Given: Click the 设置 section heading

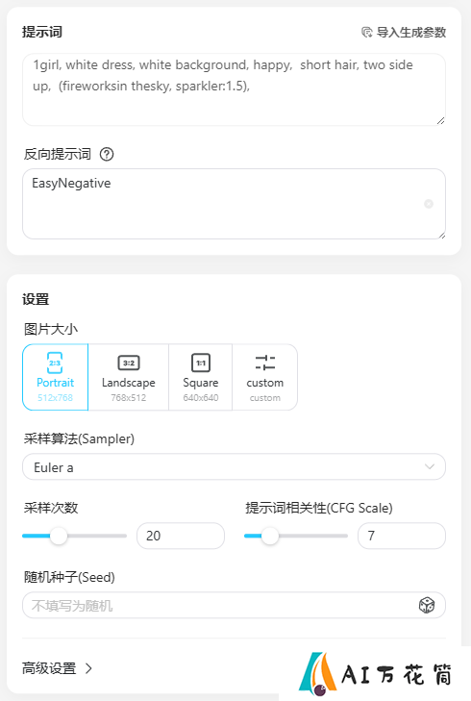Looking at the screenshot, I should [36, 299].
